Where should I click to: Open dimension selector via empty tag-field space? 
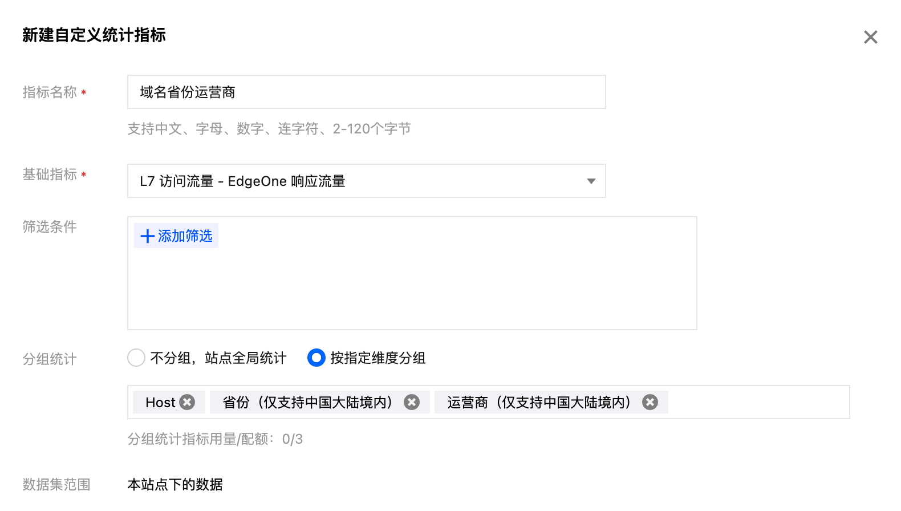tap(758, 402)
